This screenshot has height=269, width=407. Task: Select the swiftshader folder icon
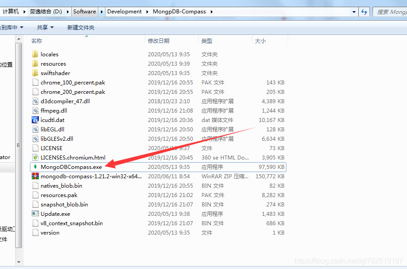coord(35,73)
